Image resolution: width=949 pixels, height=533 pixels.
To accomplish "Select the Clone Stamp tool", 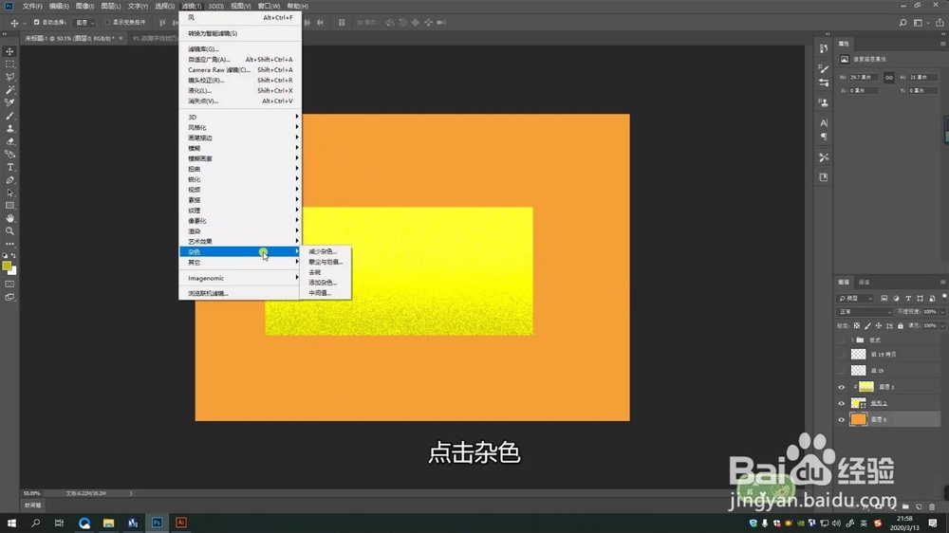I will point(9,128).
